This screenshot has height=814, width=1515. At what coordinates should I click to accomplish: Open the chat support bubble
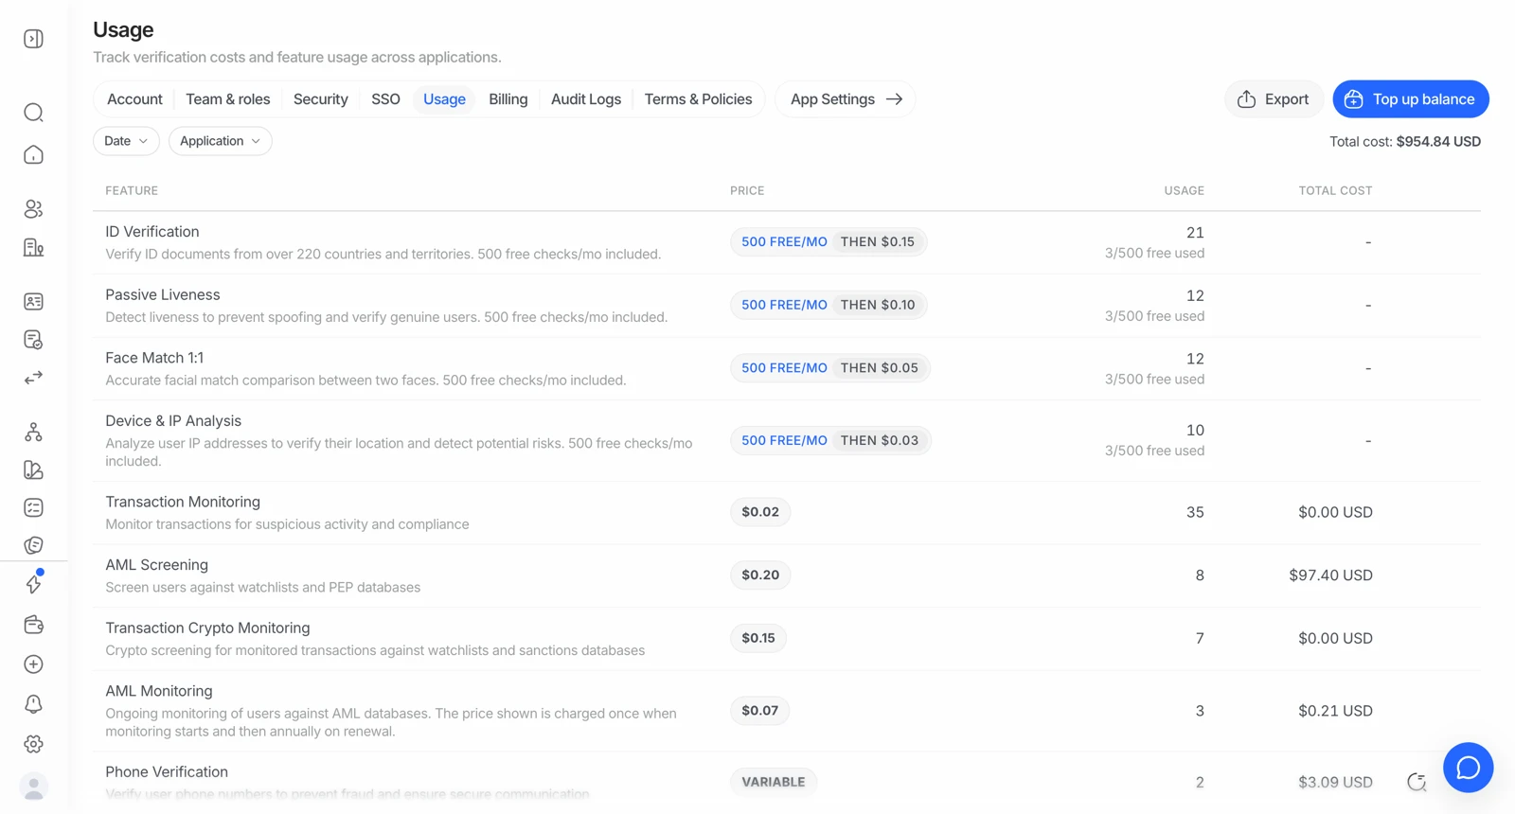(x=1468, y=768)
